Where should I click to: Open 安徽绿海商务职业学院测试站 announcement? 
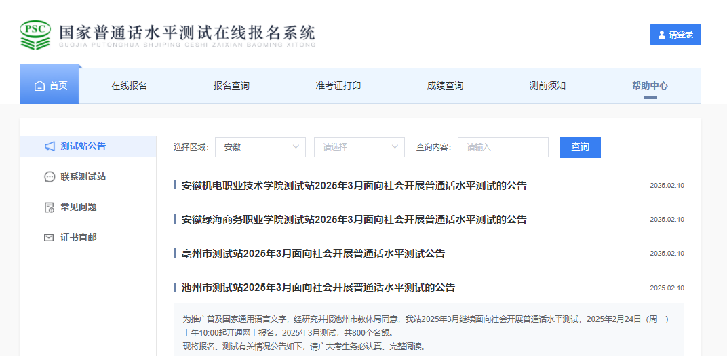click(354, 220)
